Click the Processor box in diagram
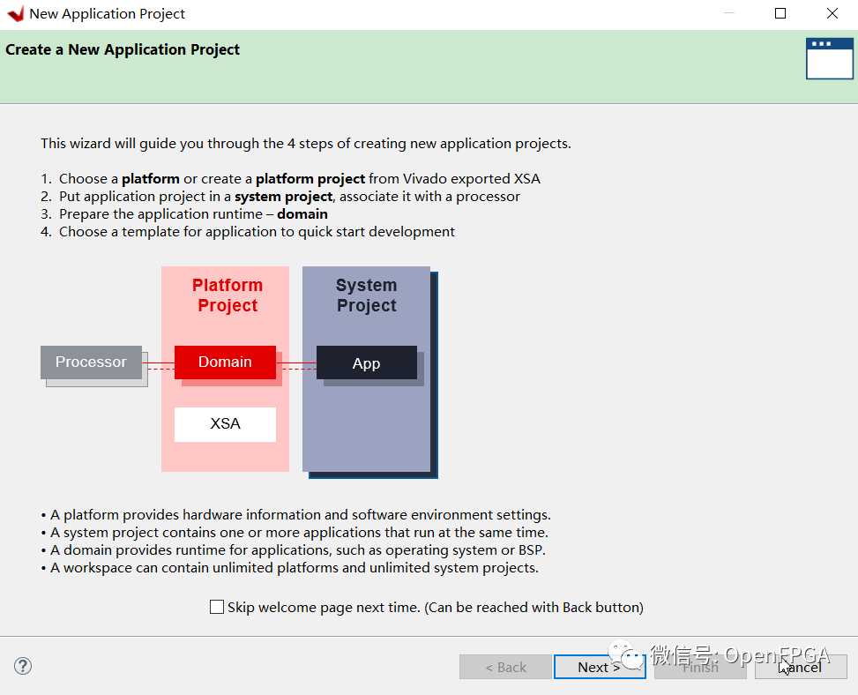Screen dimensions: 858x695 click(91, 362)
